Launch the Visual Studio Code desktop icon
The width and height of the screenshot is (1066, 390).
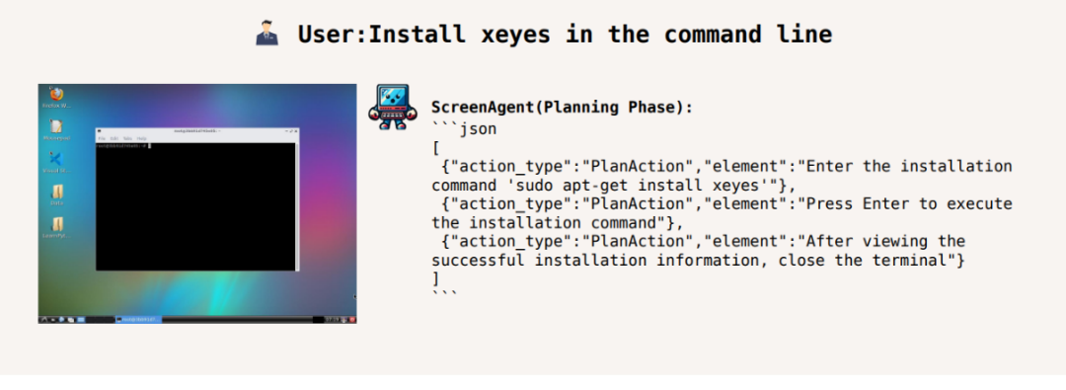(x=56, y=163)
